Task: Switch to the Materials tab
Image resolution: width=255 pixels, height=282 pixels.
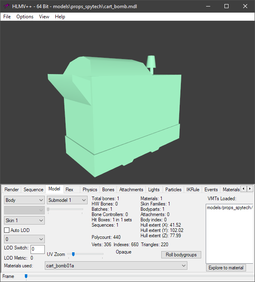Action: (231, 190)
